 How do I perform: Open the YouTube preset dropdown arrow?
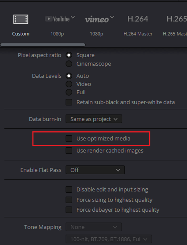[73, 17]
